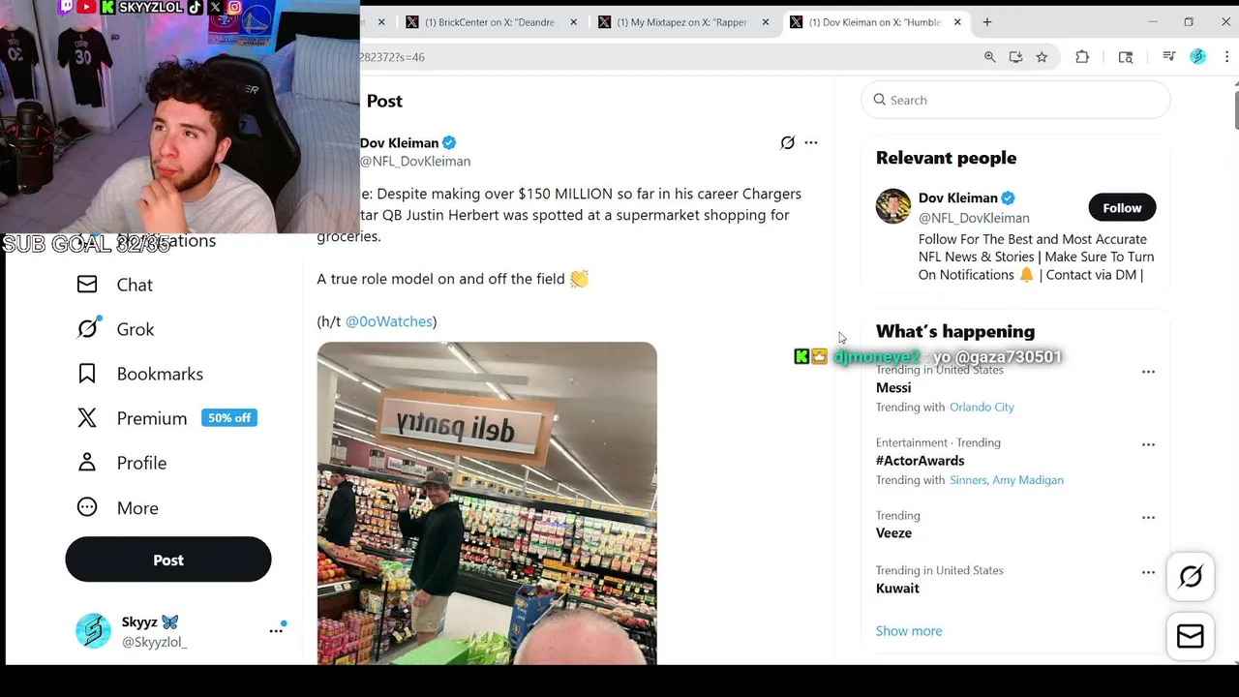The height and width of the screenshot is (697, 1239).
Task: Click the Grok icon on Dov Kleiman's post
Action: pos(787,142)
